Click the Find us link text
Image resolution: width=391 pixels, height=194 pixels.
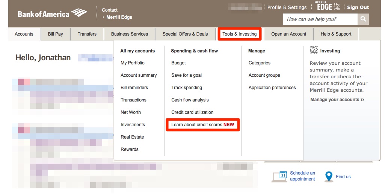[x=343, y=177]
